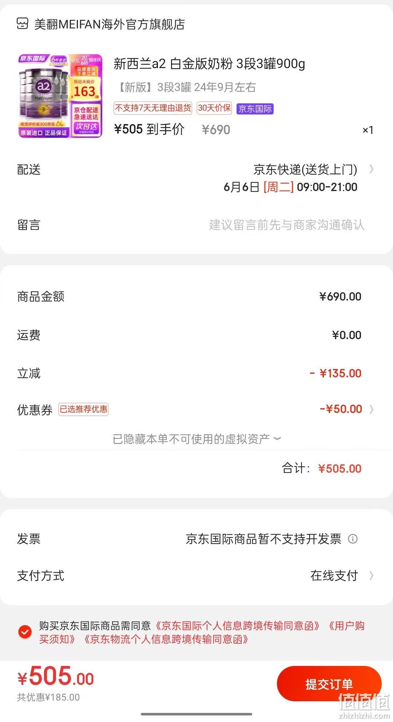Tap the invoice info icon next to 发票
This screenshot has height=722, width=393.
[353, 539]
